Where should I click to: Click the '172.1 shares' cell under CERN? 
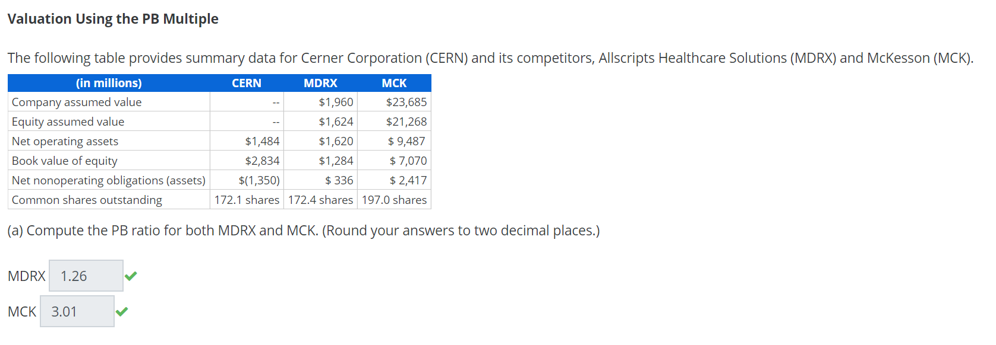click(247, 200)
